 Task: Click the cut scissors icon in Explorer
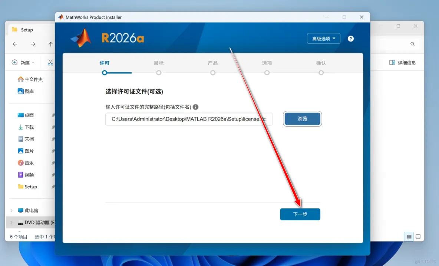tap(50, 62)
